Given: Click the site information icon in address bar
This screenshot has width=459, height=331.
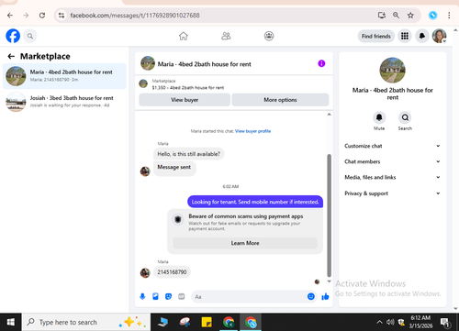Looking at the screenshot, I should pos(62,16).
